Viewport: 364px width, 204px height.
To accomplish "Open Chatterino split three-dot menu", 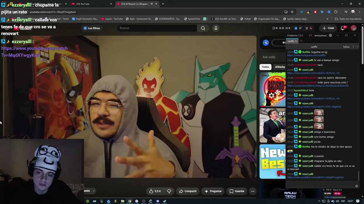I will [353, 47].
